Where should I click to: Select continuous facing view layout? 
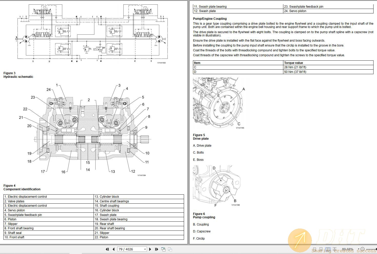(334, 249)
